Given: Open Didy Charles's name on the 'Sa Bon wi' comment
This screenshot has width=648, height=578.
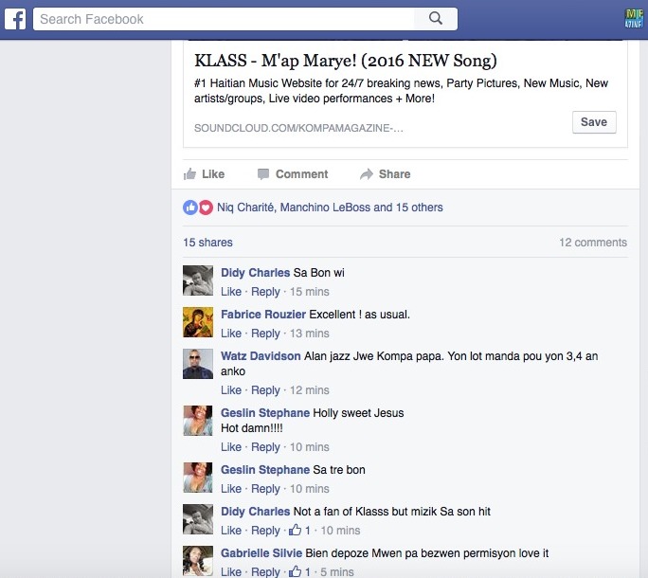Looking at the screenshot, I should pyautogui.click(x=256, y=273).
